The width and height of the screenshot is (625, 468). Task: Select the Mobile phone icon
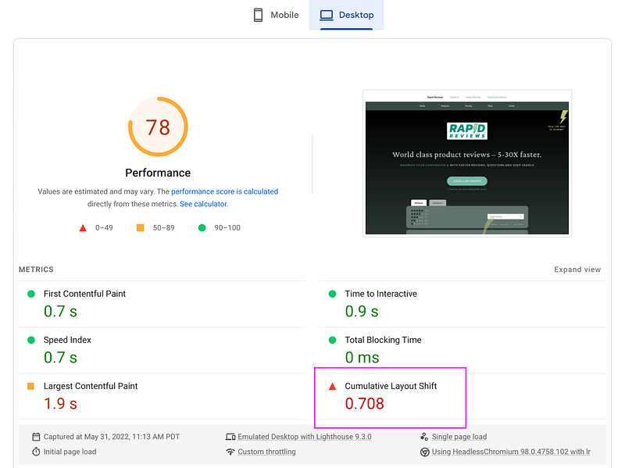(259, 14)
